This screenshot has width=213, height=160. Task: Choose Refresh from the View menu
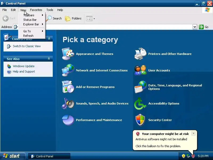click(32, 36)
